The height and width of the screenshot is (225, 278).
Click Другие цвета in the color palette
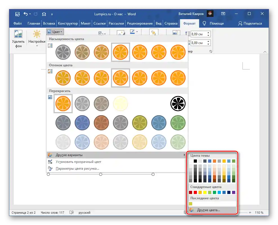tap(208, 210)
